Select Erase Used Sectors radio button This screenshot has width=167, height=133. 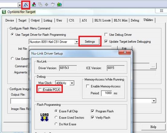pos(56,117)
